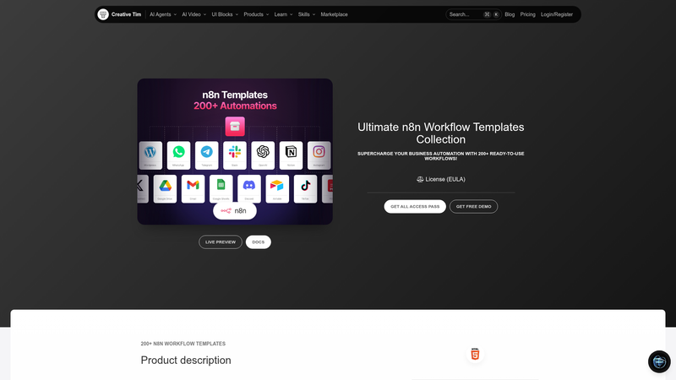676x380 pixels.
Task: Click the Google Sheets icon tile
Action: 221,188
